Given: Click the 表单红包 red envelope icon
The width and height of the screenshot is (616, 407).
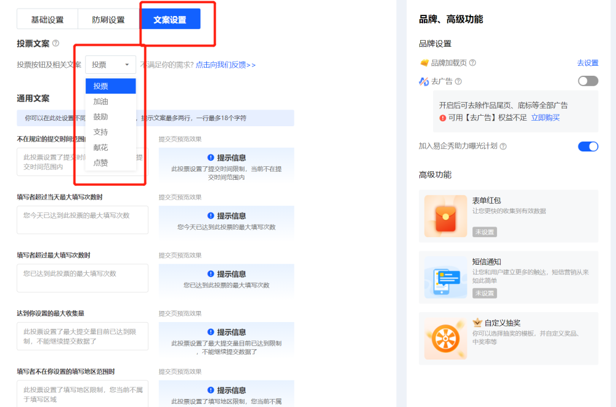Looking at the screenshot, I should click(x=445, y=216).
